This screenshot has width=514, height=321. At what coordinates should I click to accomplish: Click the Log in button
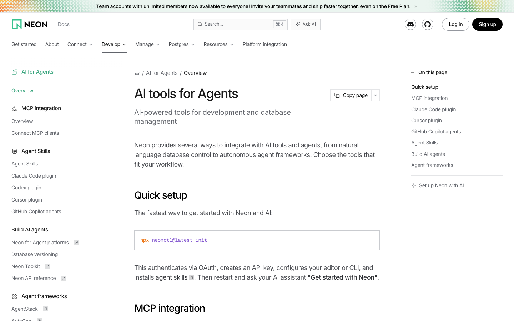455,24
